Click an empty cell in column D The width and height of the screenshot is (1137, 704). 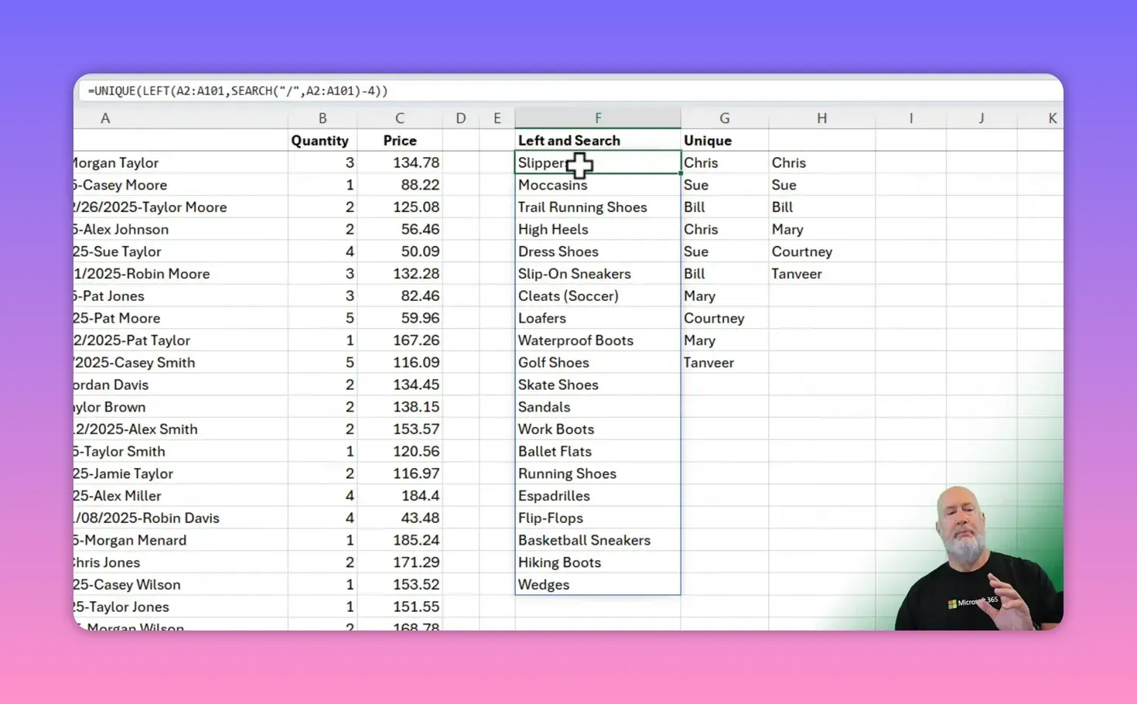(x=460, y=232)
